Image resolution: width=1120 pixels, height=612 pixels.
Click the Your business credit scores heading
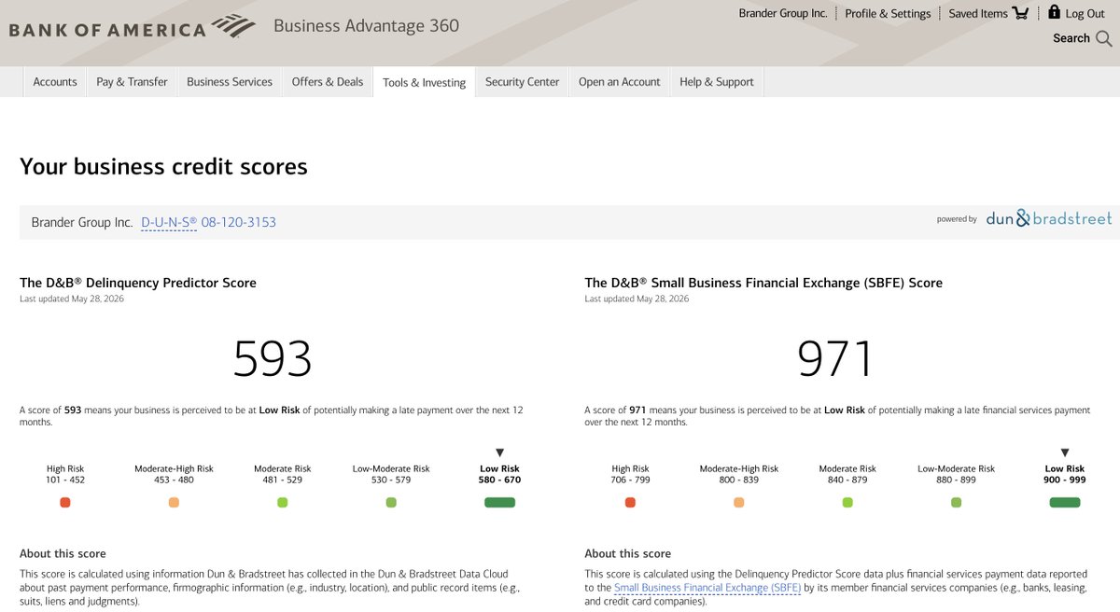(x=163, y=167)
